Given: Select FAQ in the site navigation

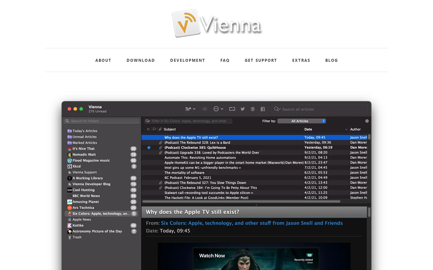Looking at the screenshot, I should tap(225, 60).
